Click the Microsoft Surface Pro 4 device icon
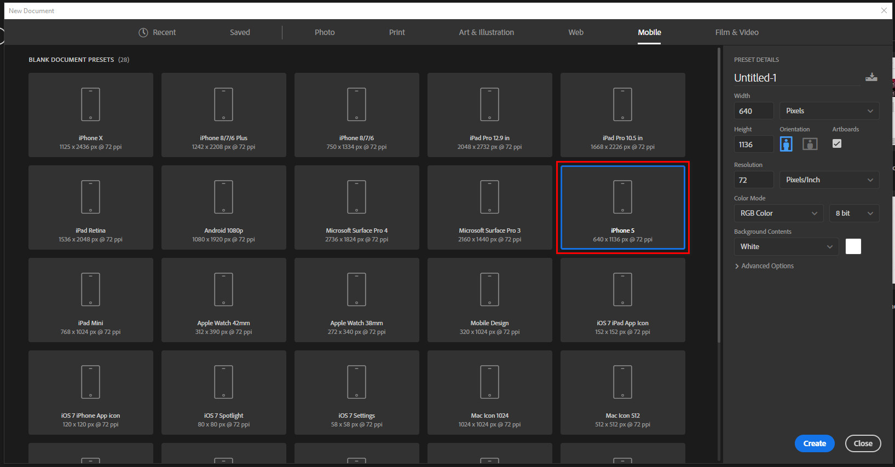 click(x=356, y=197)
